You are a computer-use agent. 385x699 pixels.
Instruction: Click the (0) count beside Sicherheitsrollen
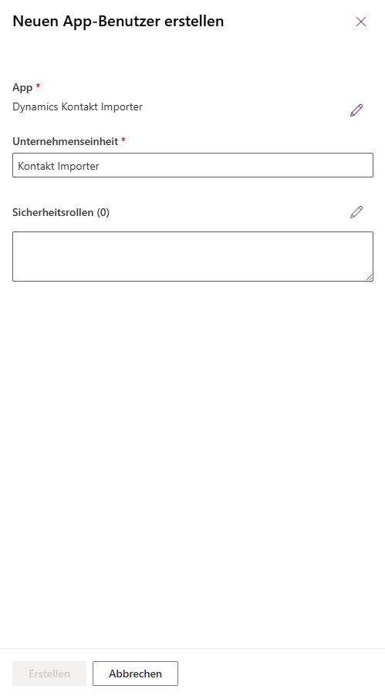click(x=103, y=212)
